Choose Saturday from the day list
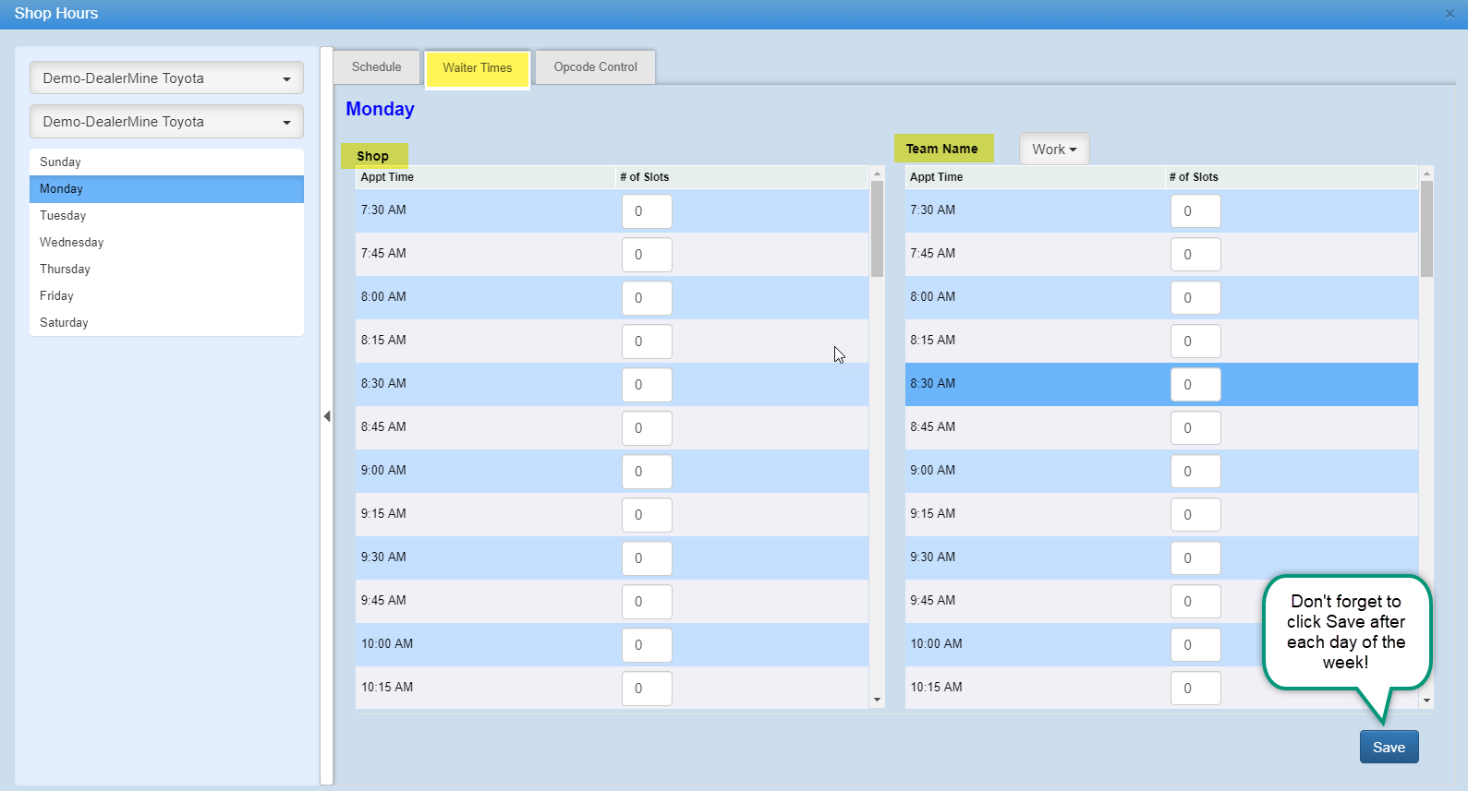Viewport: 1468px width, 791px height. click(64, 323)
